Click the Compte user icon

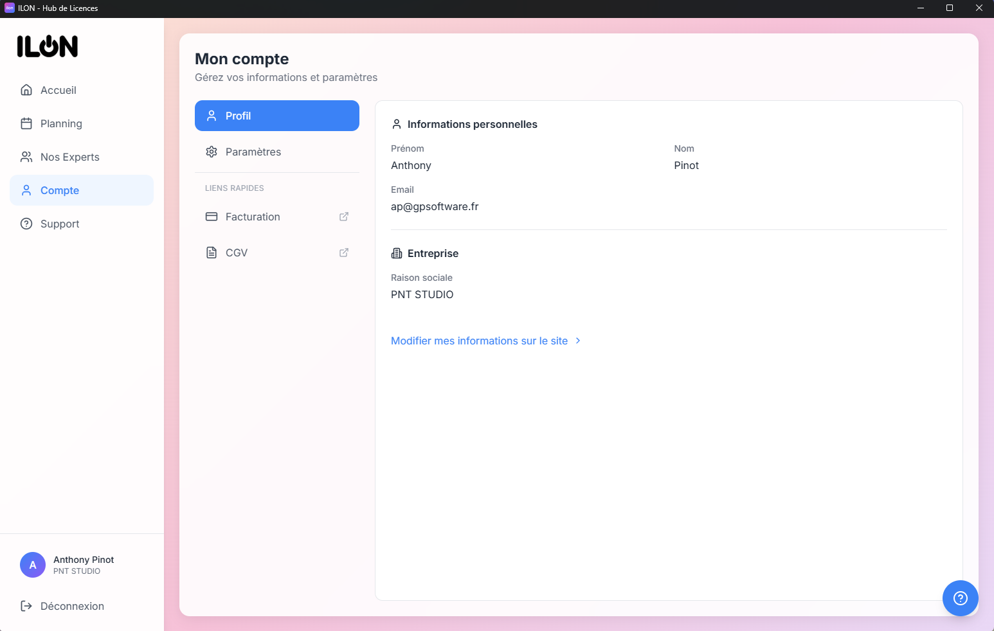pos(26,190)
